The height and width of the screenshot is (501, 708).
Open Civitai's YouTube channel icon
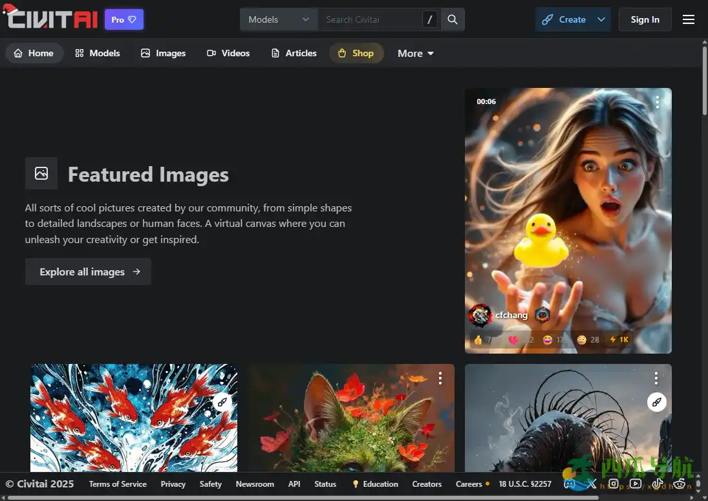(636, 484)
